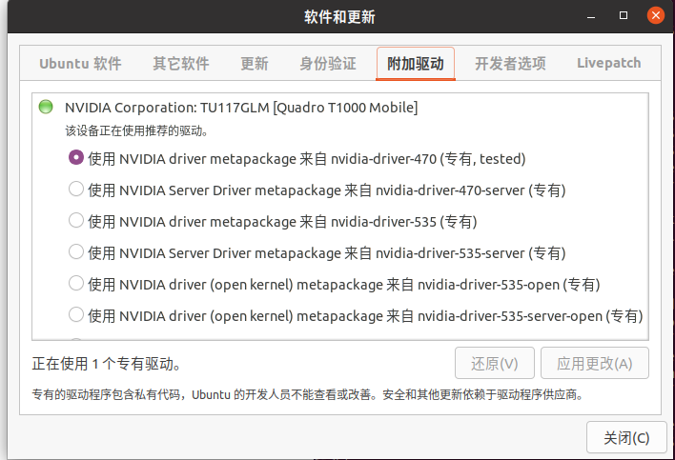
Task: Maximize the 软件和更新 window
Action: click(x=624, y=16)
